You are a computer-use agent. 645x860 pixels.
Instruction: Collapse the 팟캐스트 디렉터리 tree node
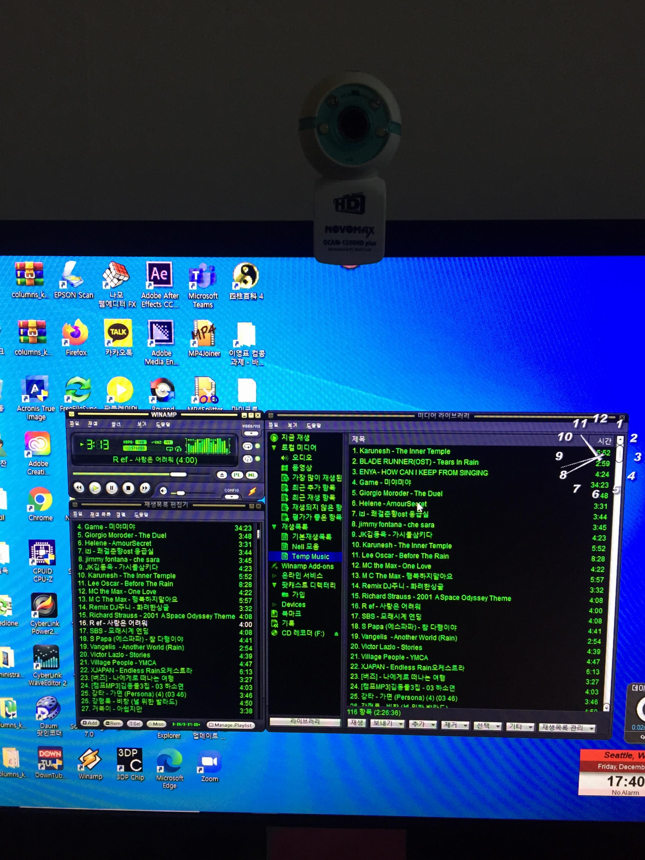pos(274,585)
